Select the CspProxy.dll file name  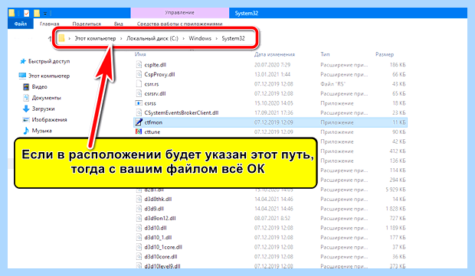(159, 74)
